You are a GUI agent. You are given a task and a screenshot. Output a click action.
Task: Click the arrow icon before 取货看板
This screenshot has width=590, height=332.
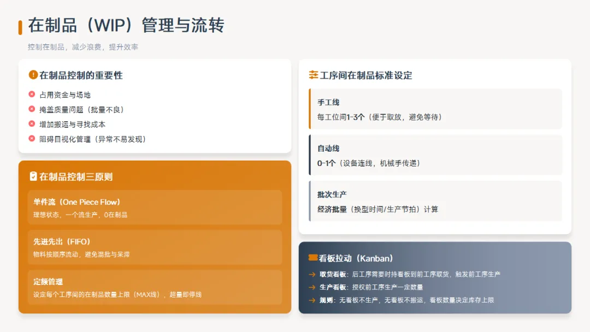point(312,275)
